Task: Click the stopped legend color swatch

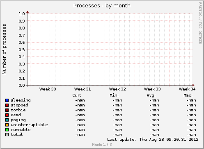Action: tap(7, 105)
